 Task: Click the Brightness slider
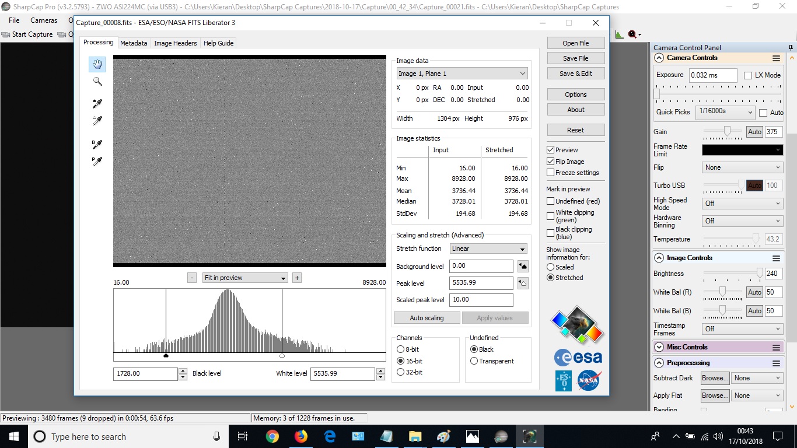(x=733, y=273)
